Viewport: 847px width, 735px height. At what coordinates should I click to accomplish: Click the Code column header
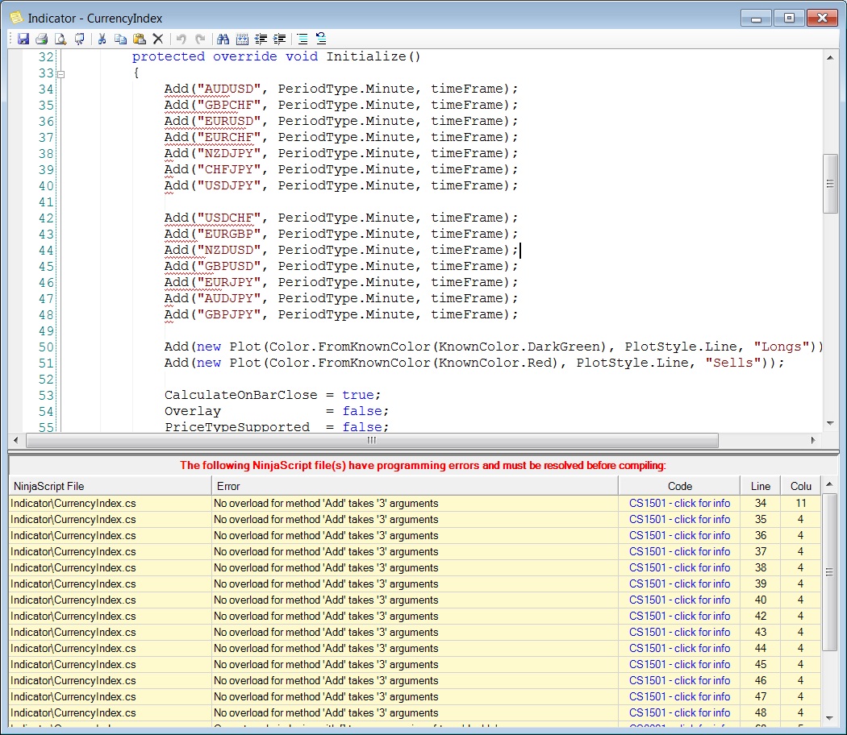[x=679, y=486]
